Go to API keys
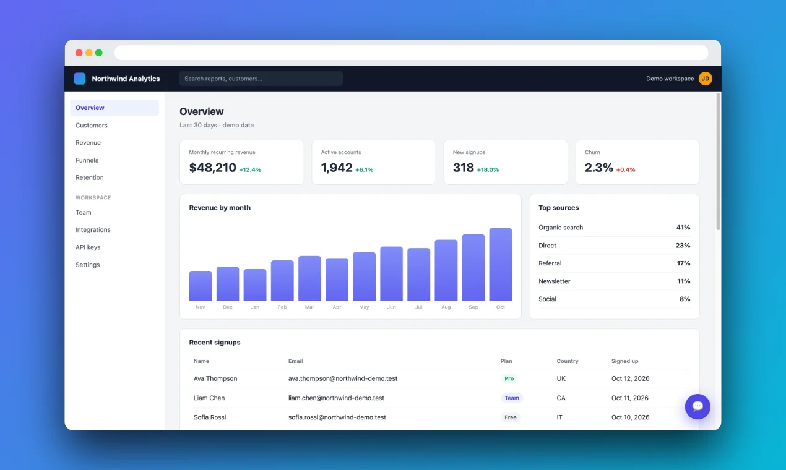 click(114, 247)
